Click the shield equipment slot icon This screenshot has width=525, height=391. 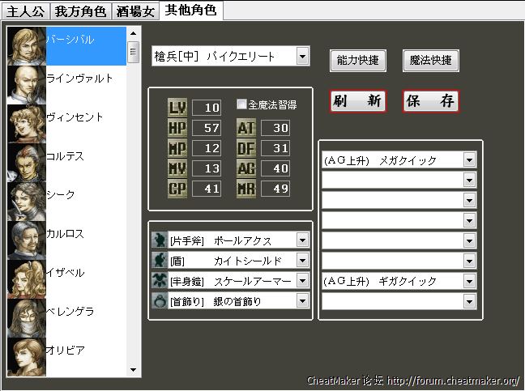[x=159, y=260]
